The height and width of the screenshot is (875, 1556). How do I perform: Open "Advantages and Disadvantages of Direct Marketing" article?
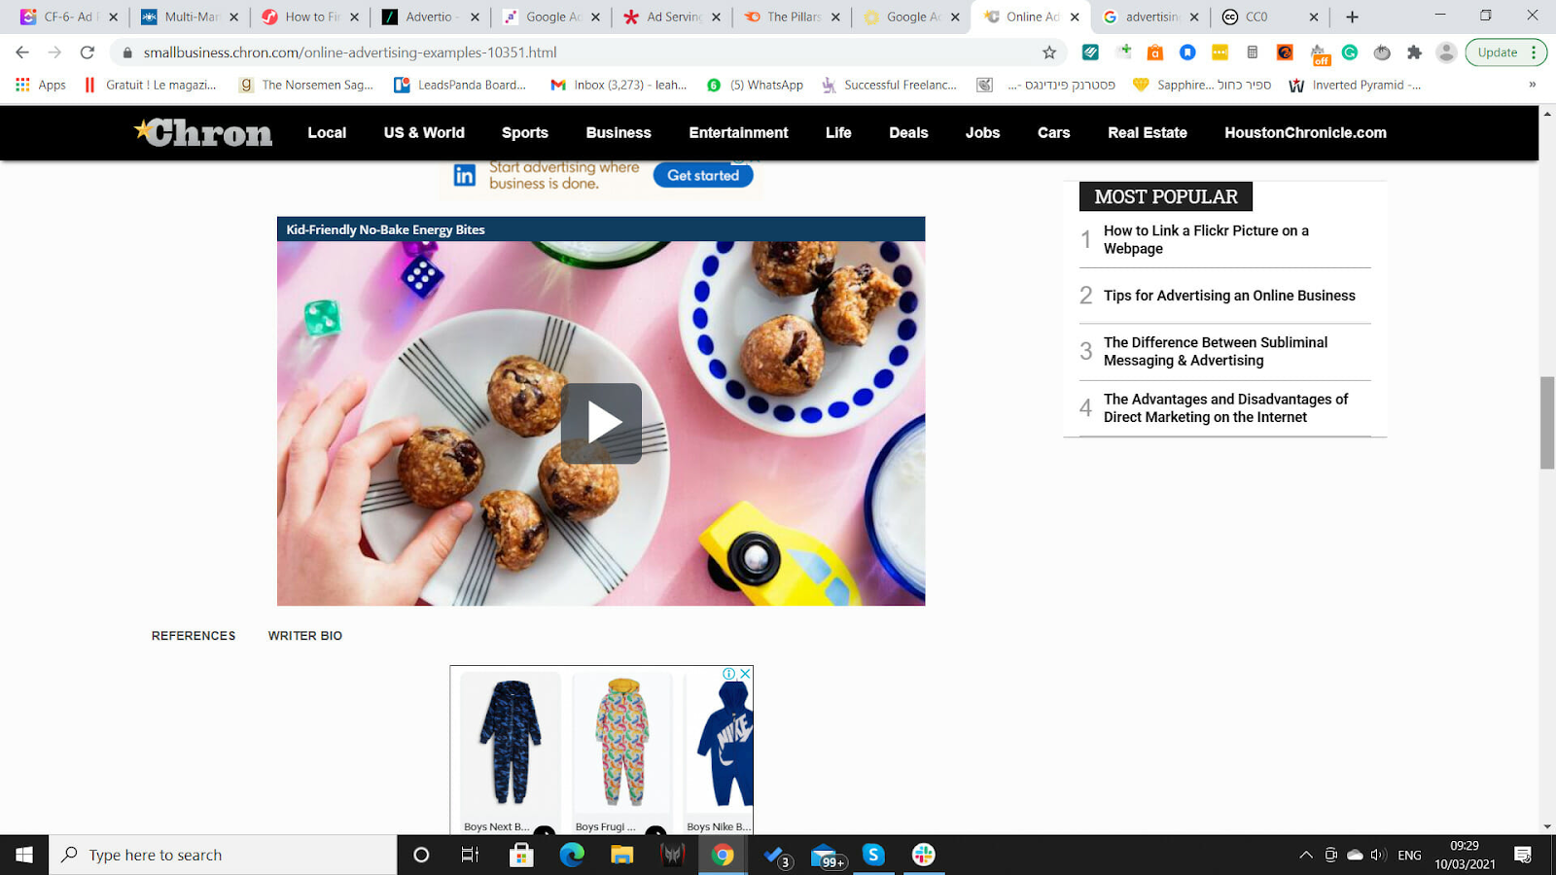[1225, 408]
